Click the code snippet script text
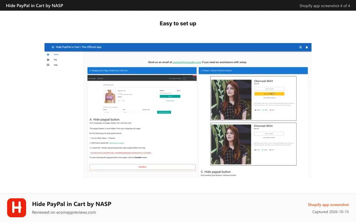Viewport: 356px width, 222px height. (121, 153)
